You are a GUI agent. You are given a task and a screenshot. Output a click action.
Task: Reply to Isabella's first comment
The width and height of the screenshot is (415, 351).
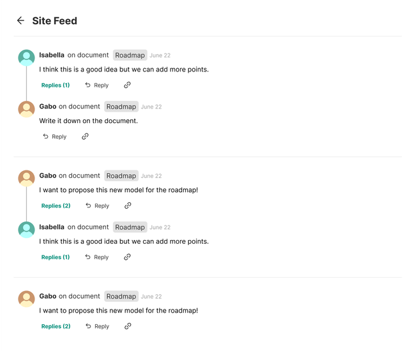point(97,85)
